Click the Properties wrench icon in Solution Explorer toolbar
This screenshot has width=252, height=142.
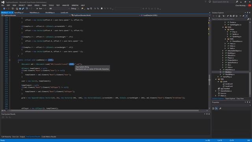[x=243, y=16]
